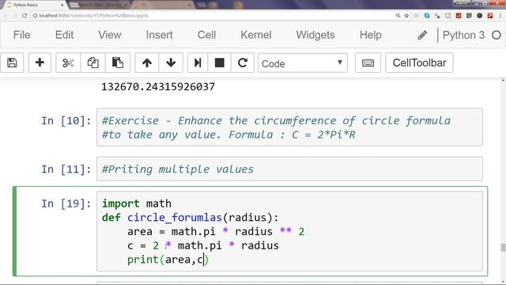The height and width of the screenshot is (285, 506).
Task: Insert a new cell below with plus icon
Action: pos(40,63)
